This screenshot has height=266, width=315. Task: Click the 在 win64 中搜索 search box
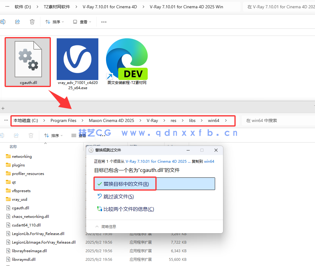click(279, 120)
